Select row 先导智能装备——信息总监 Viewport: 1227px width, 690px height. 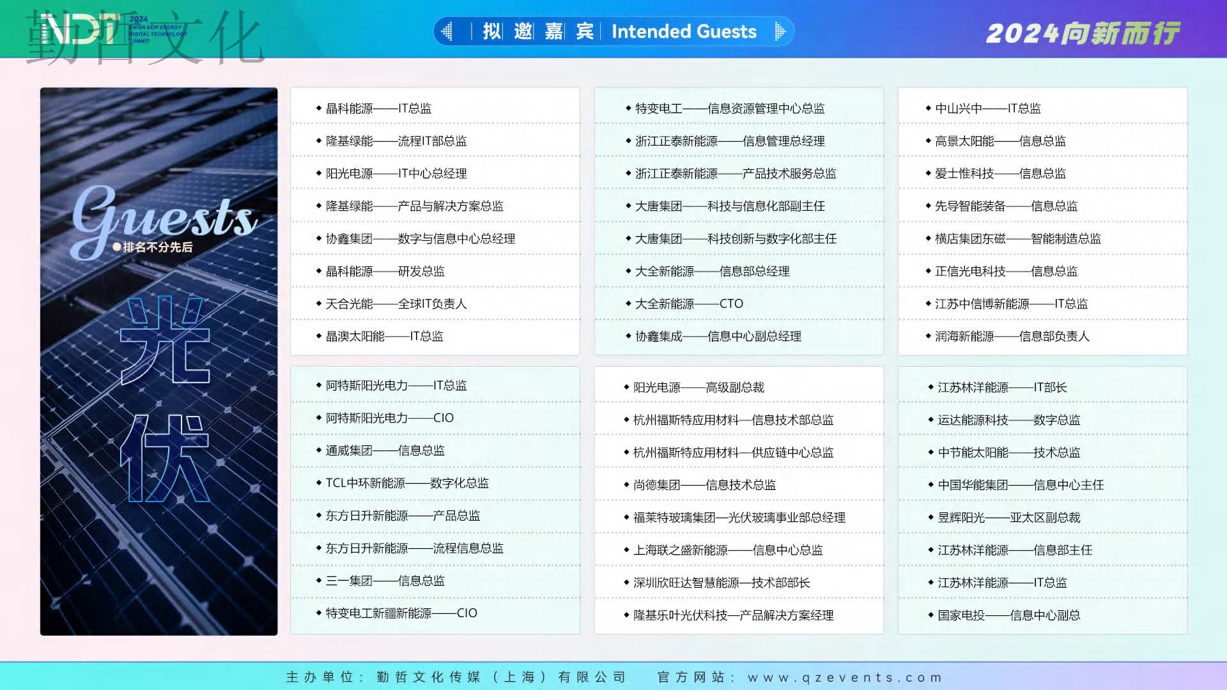pos(1043,206)
